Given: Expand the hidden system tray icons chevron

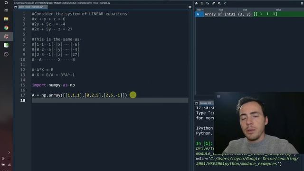Looking at the screenshot, I should point(9,152).
